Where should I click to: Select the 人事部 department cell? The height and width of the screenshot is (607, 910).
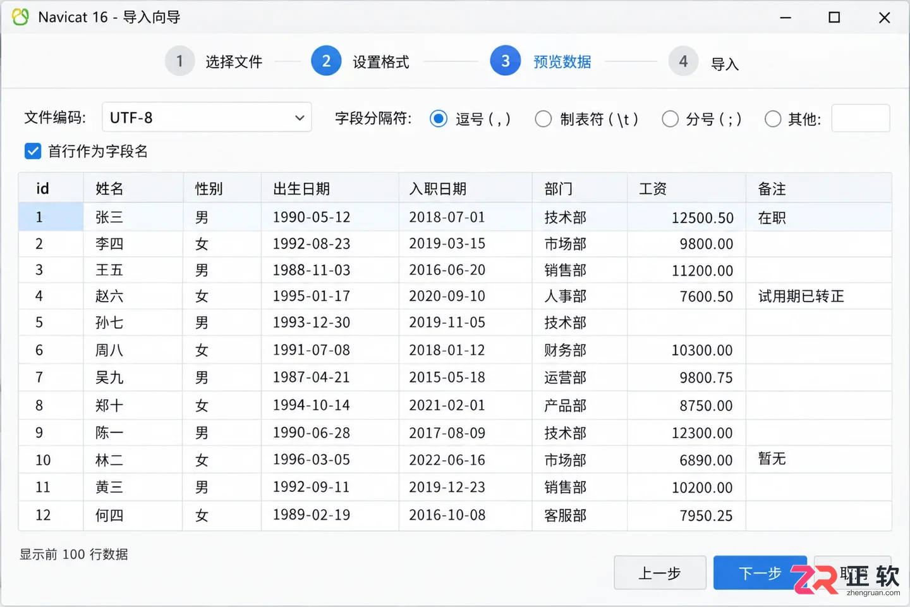click(579, 296)
